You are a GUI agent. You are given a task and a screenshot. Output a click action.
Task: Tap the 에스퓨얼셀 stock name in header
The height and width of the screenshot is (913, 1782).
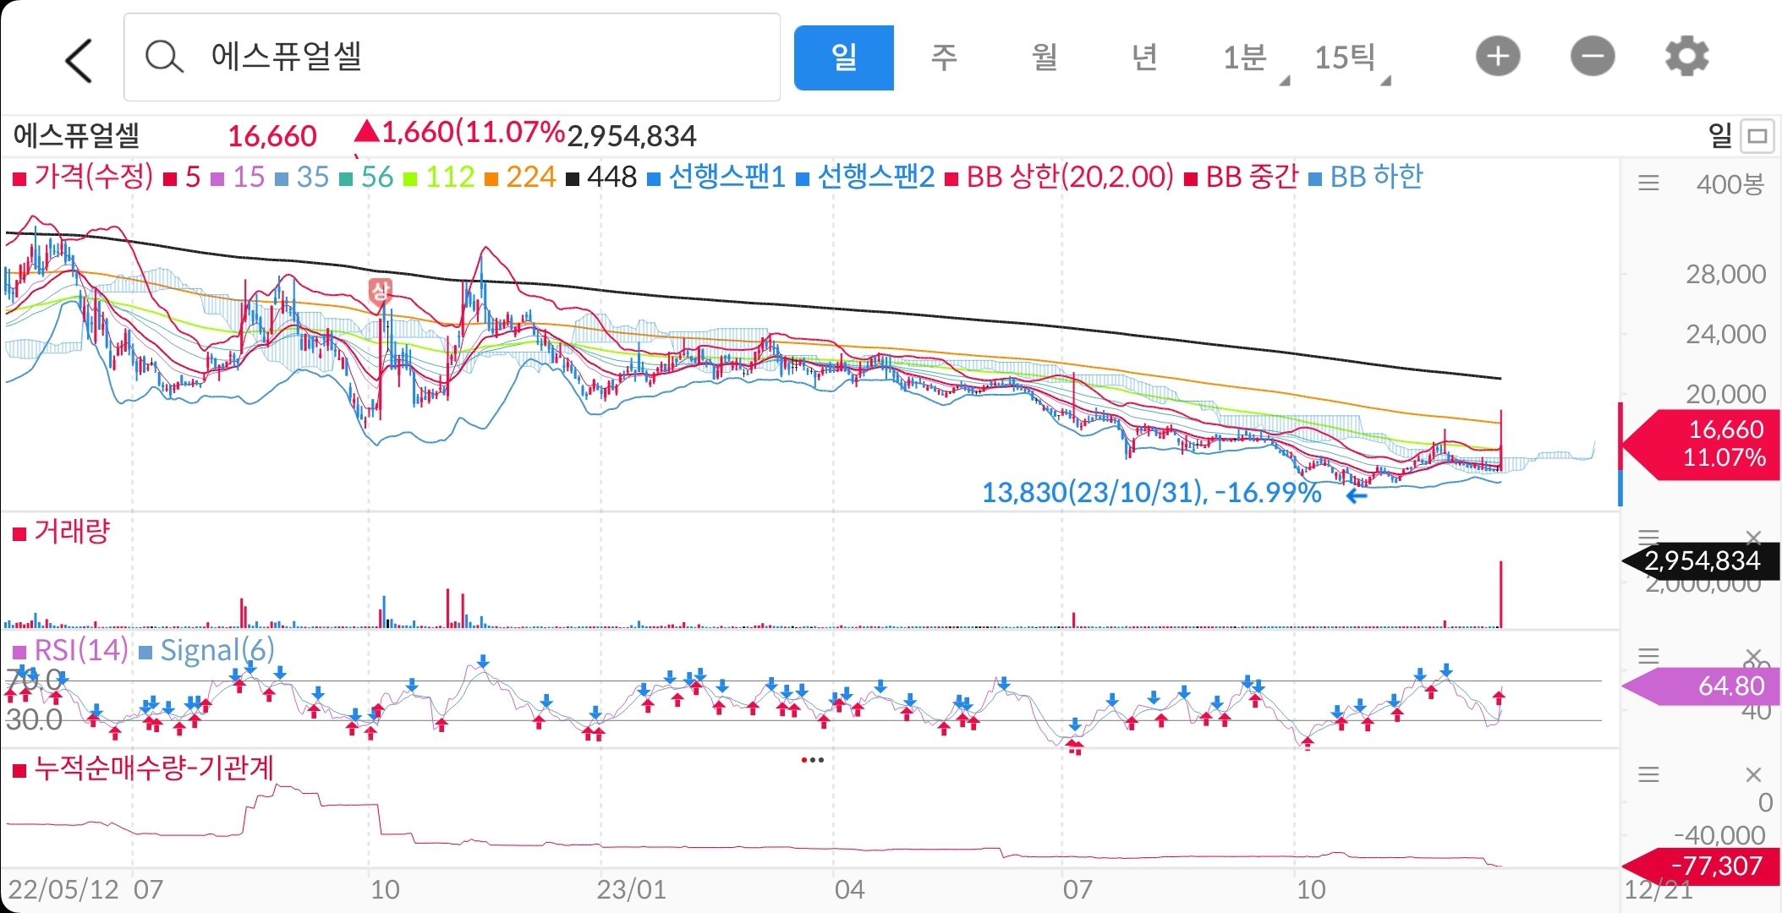pyautogui.click(x=76, y=135)
